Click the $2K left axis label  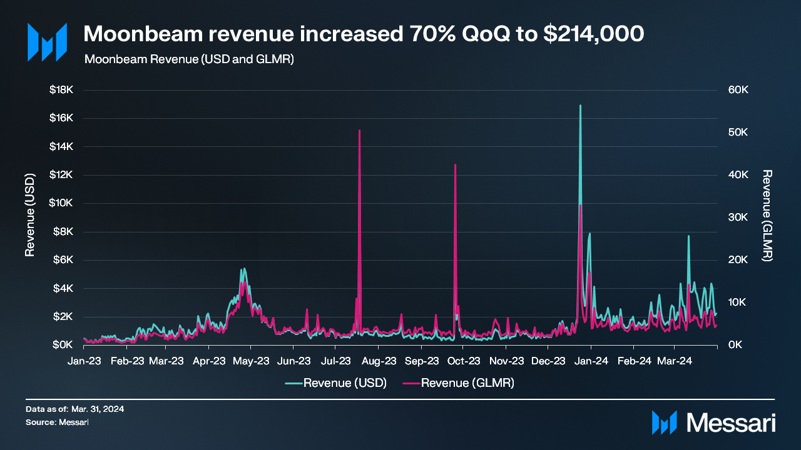click(64, 317)
